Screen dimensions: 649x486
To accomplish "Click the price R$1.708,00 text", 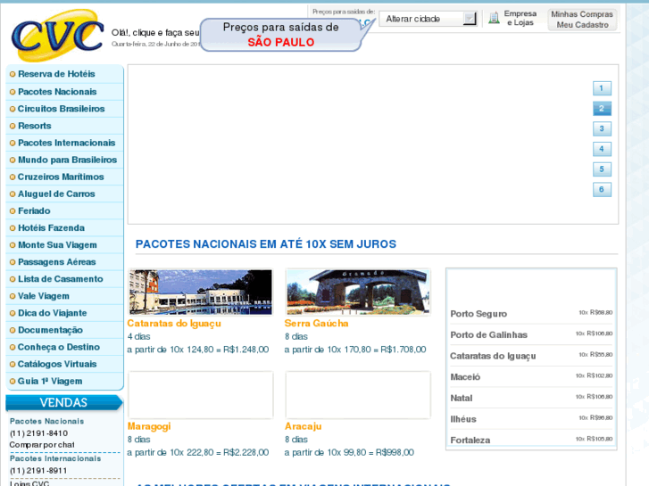I will [x=404, y=350].
